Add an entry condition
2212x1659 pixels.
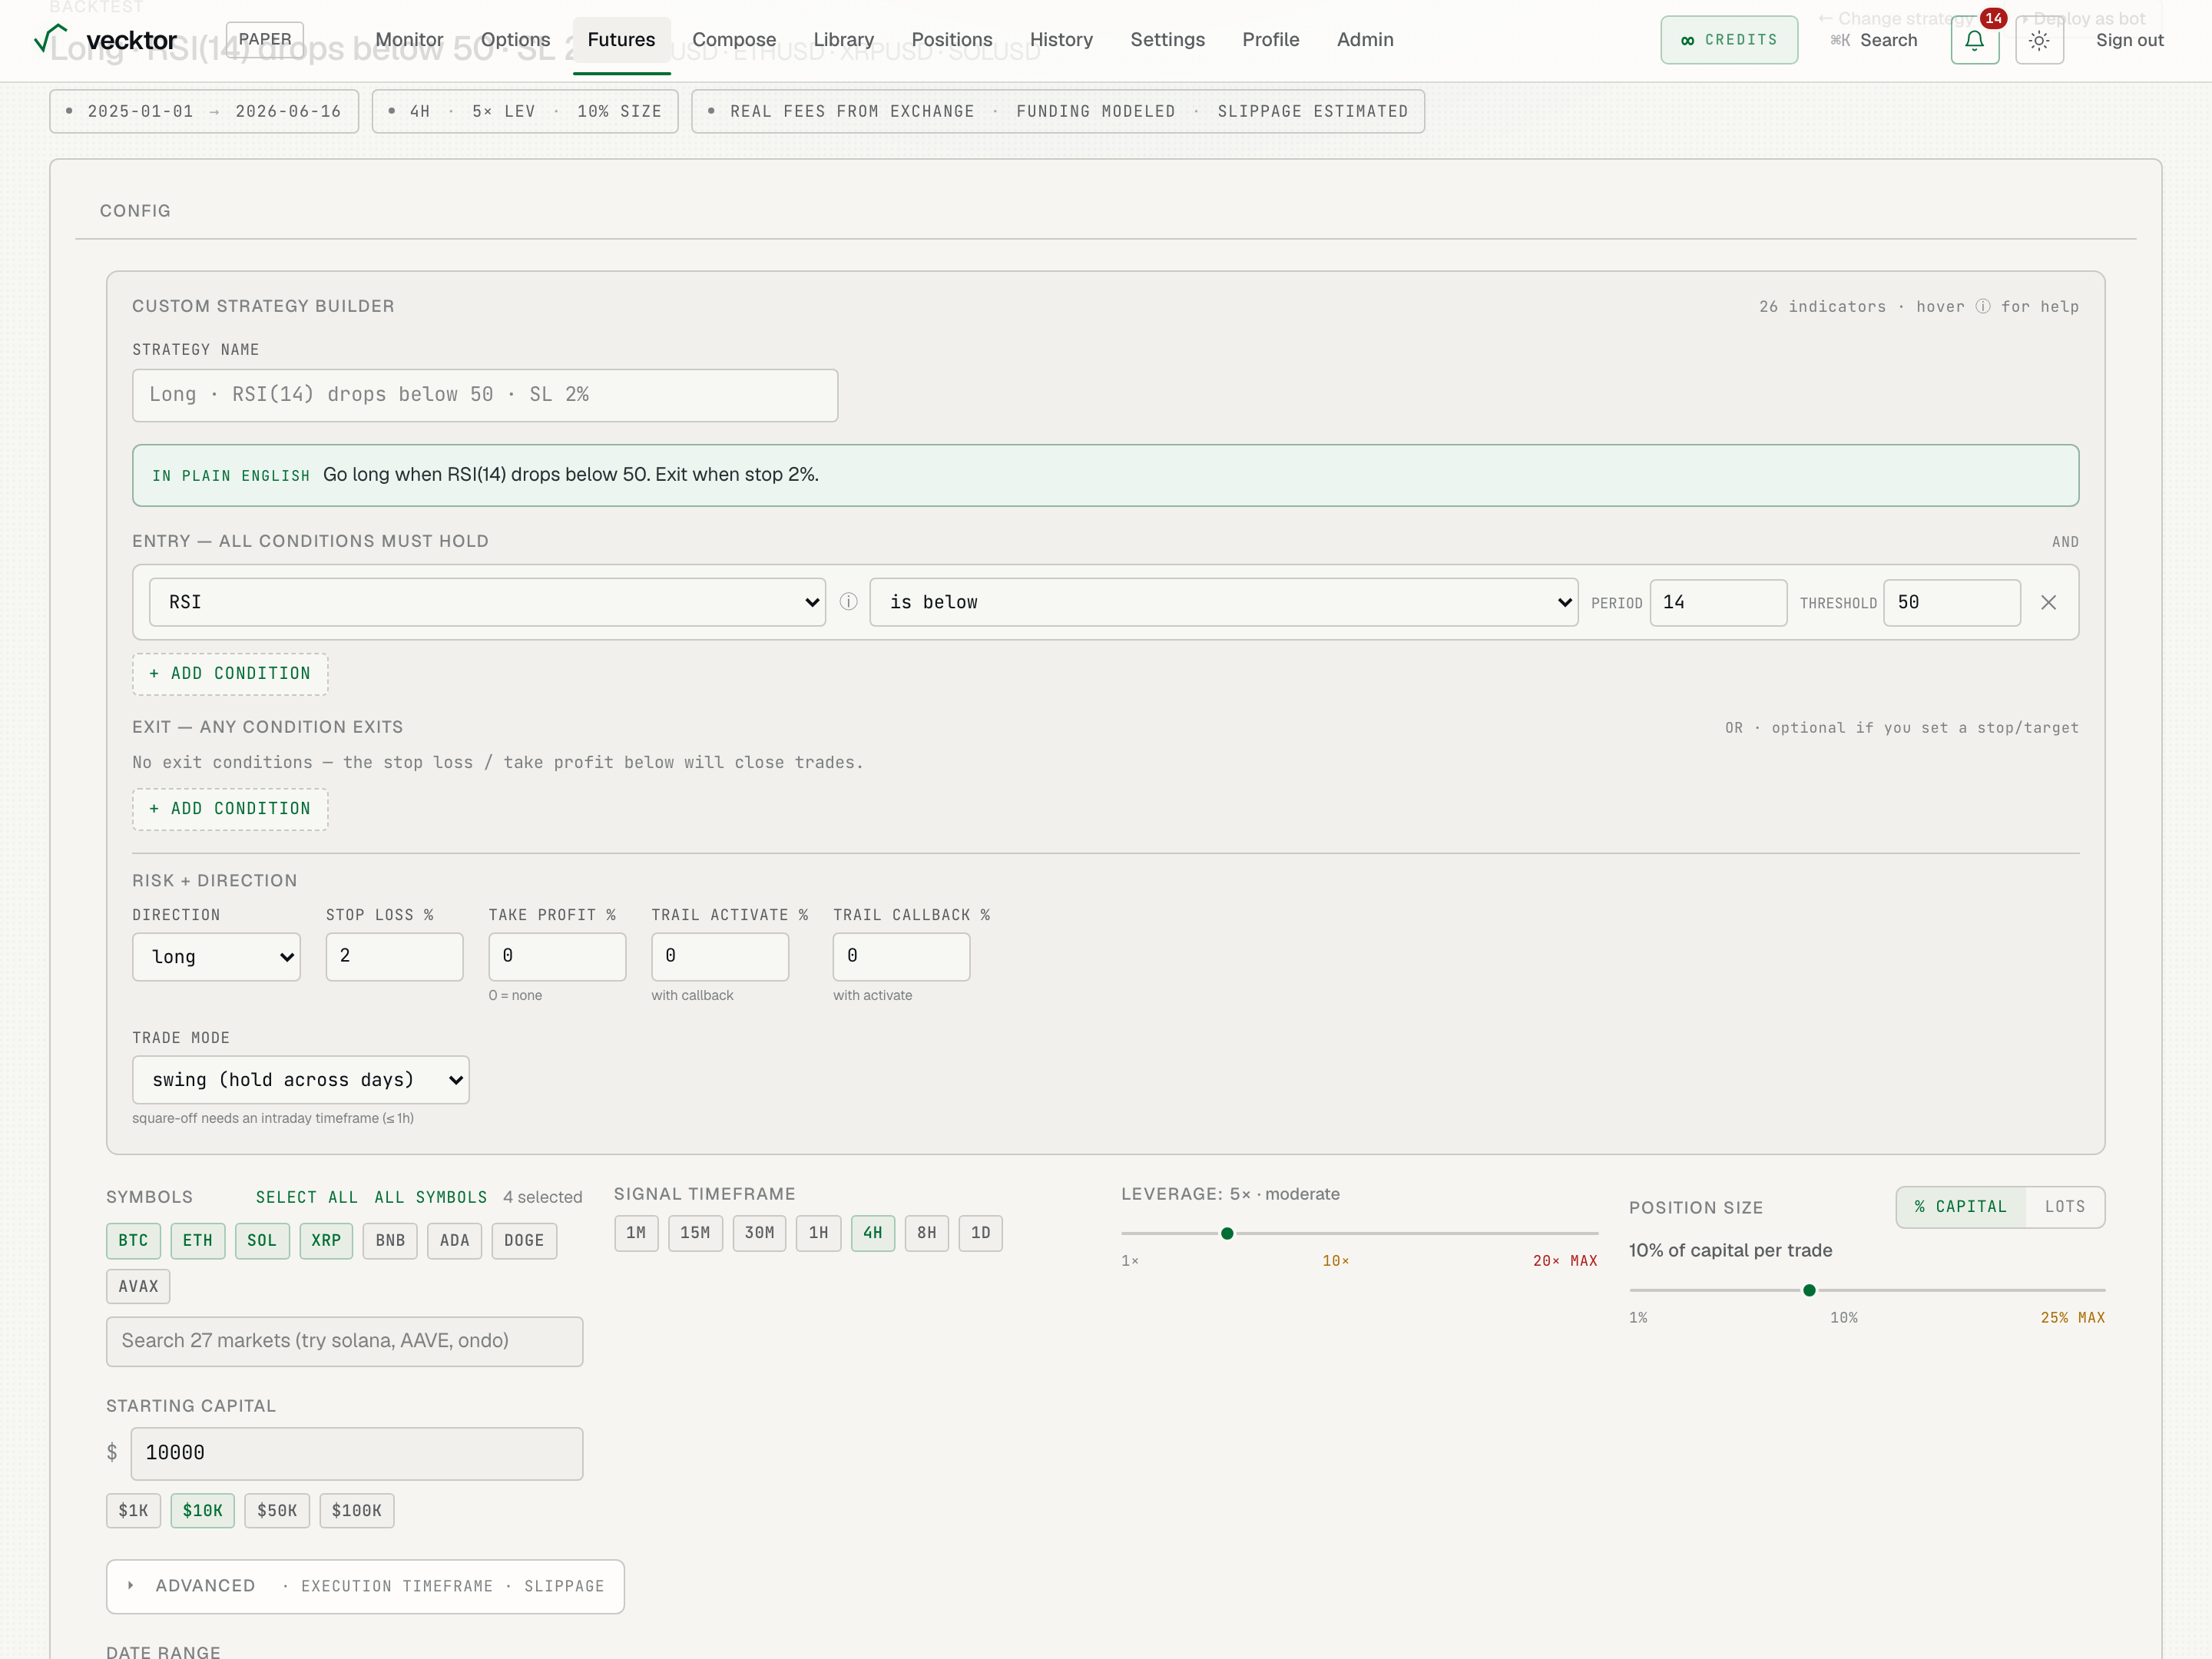pos(230,674)
